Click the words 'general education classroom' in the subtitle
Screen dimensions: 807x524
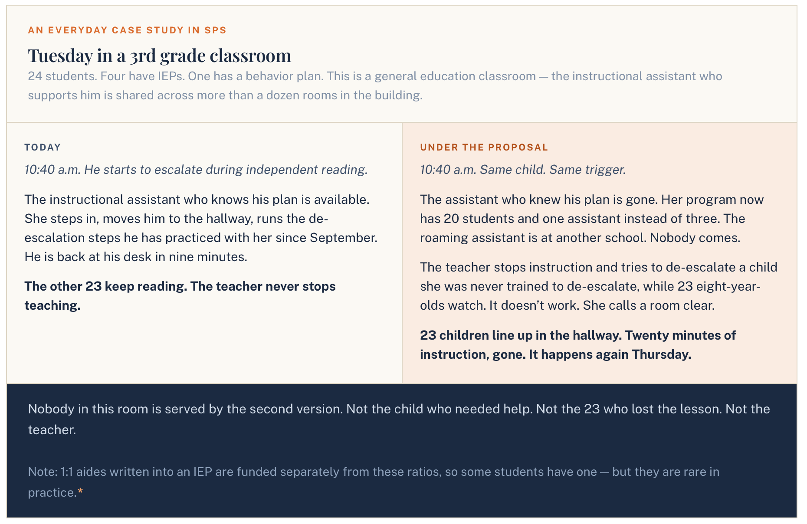tap(455, 76)
